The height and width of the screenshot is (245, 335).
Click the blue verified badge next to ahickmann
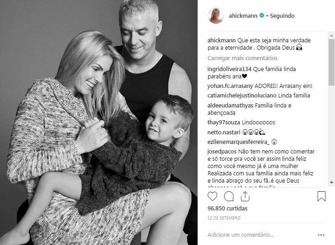(x=262, y=15)
